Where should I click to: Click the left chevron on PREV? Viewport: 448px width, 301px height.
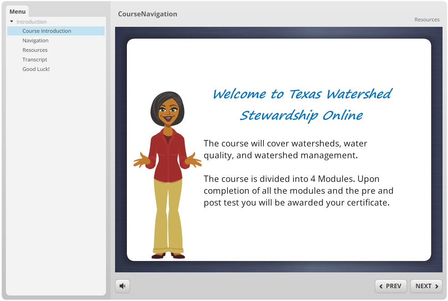click(381, 286)
